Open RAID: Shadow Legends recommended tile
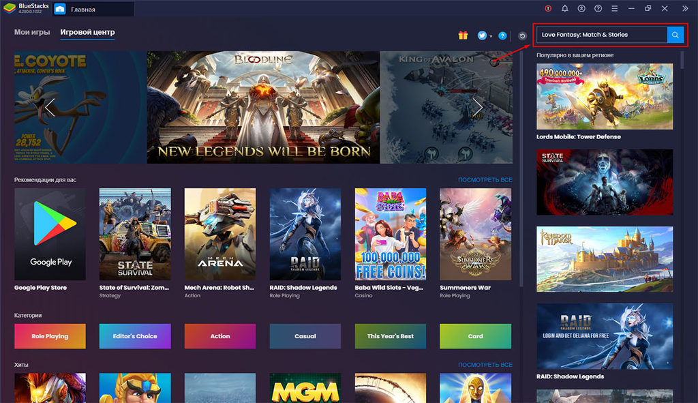Image resolution: width=698 pixels, height=403 pixels. tap(305, 234)
